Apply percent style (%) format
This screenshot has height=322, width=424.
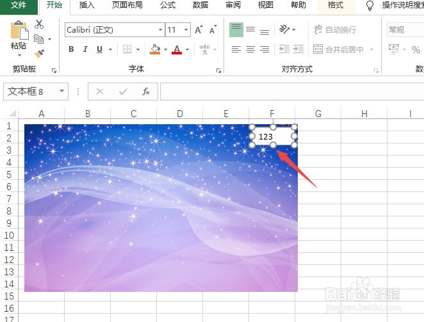416,49
